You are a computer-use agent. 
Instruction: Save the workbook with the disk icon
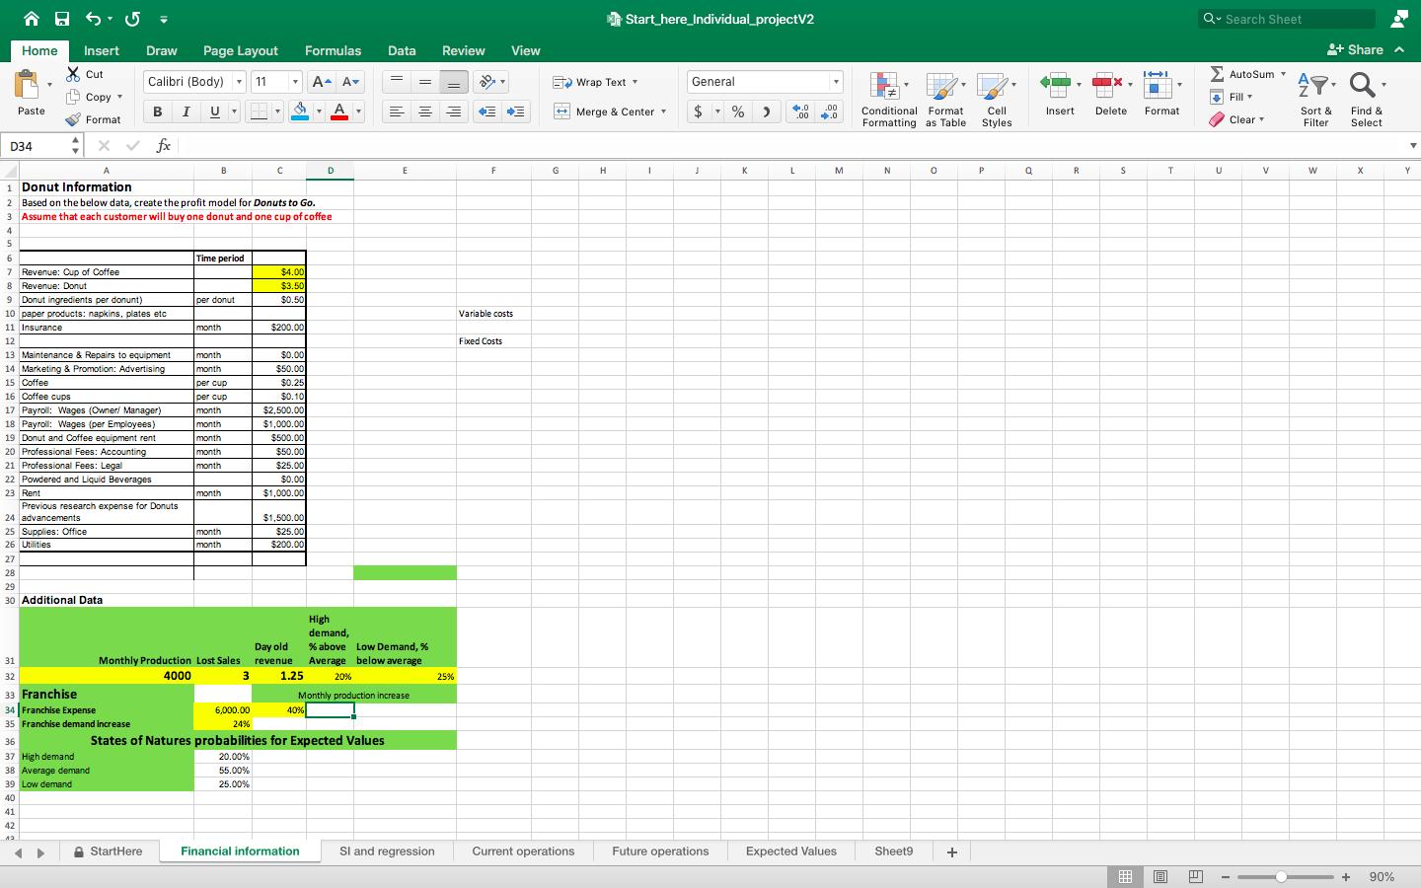coord(62,19)
